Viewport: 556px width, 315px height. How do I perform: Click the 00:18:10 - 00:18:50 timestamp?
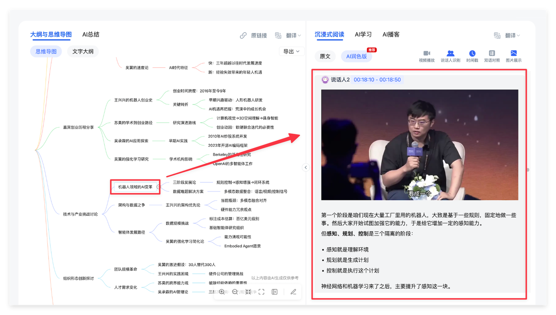click(377, 80)
